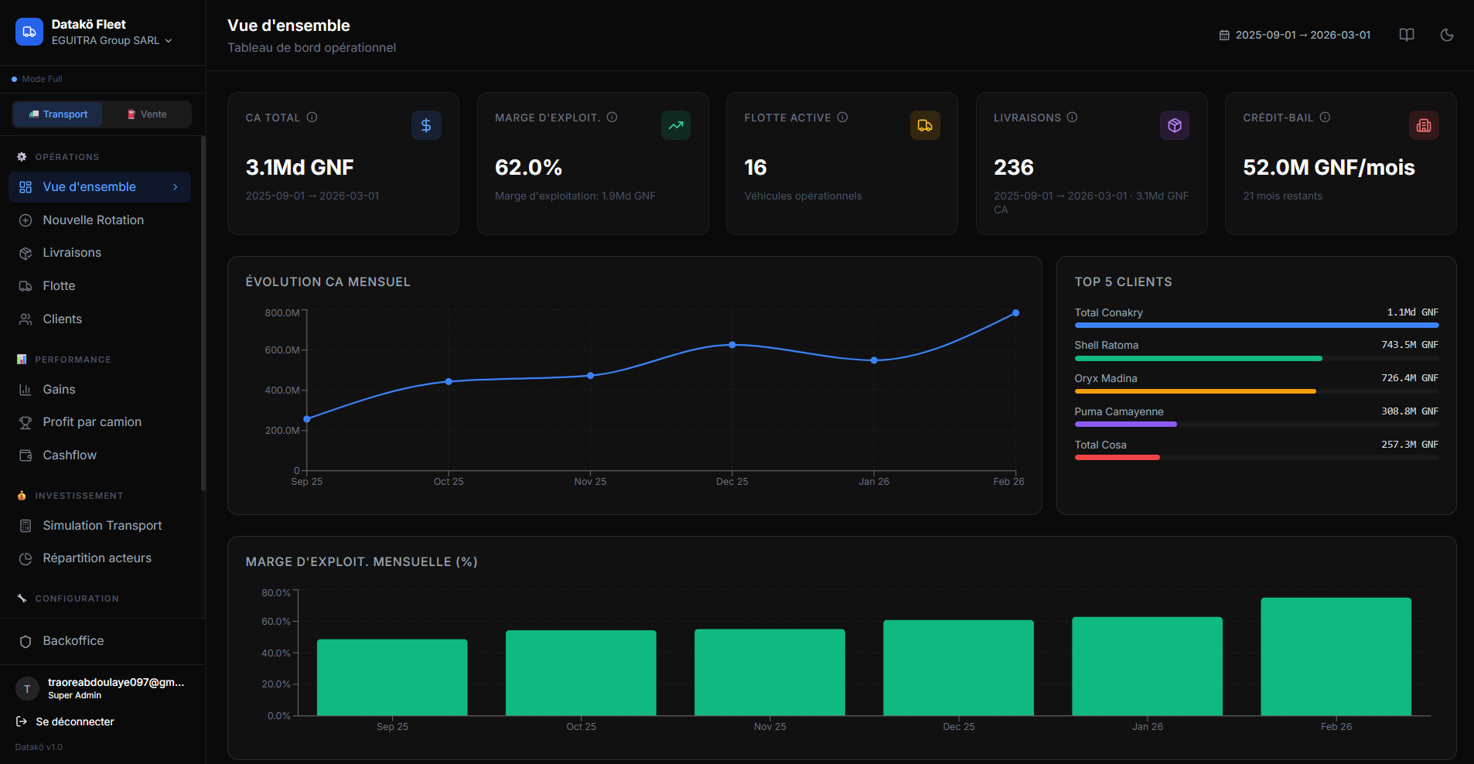Image resolution: width=1474 pixels, height=764 pixels.
Task: Open the Backoffice page
Action: coord(73,640)
